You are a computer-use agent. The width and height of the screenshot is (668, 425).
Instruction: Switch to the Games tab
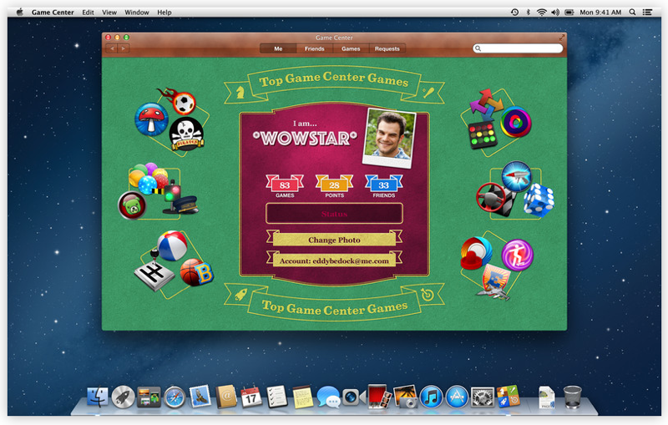351,49
